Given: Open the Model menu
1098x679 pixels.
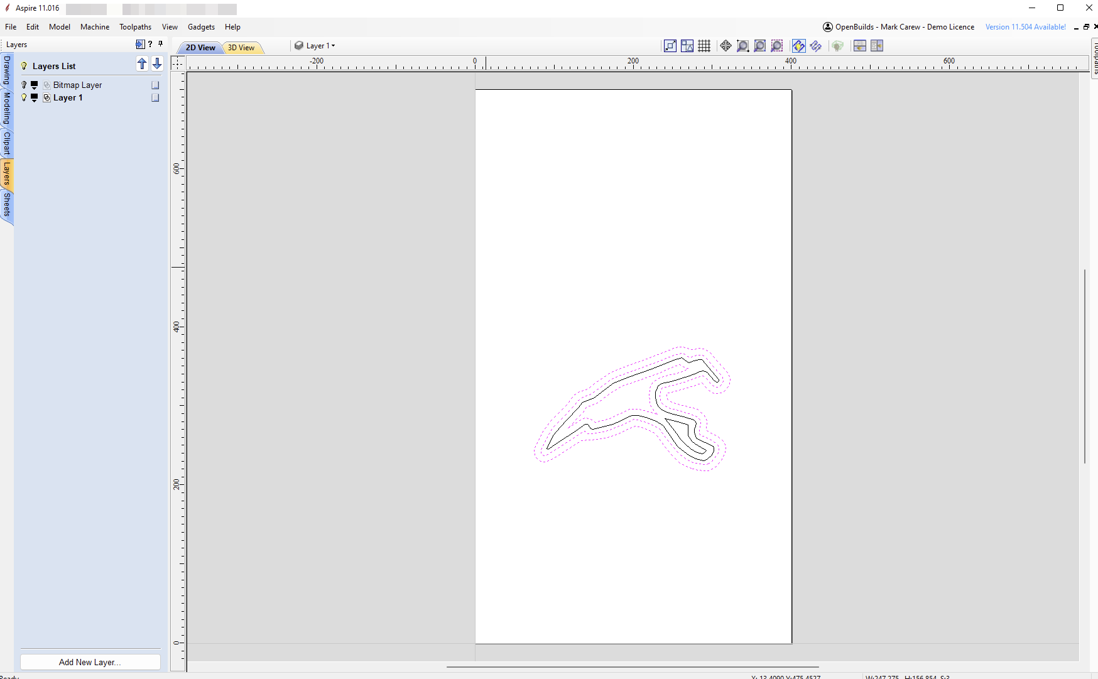Looking at the screenshot, I should click(x=60, y=27).
